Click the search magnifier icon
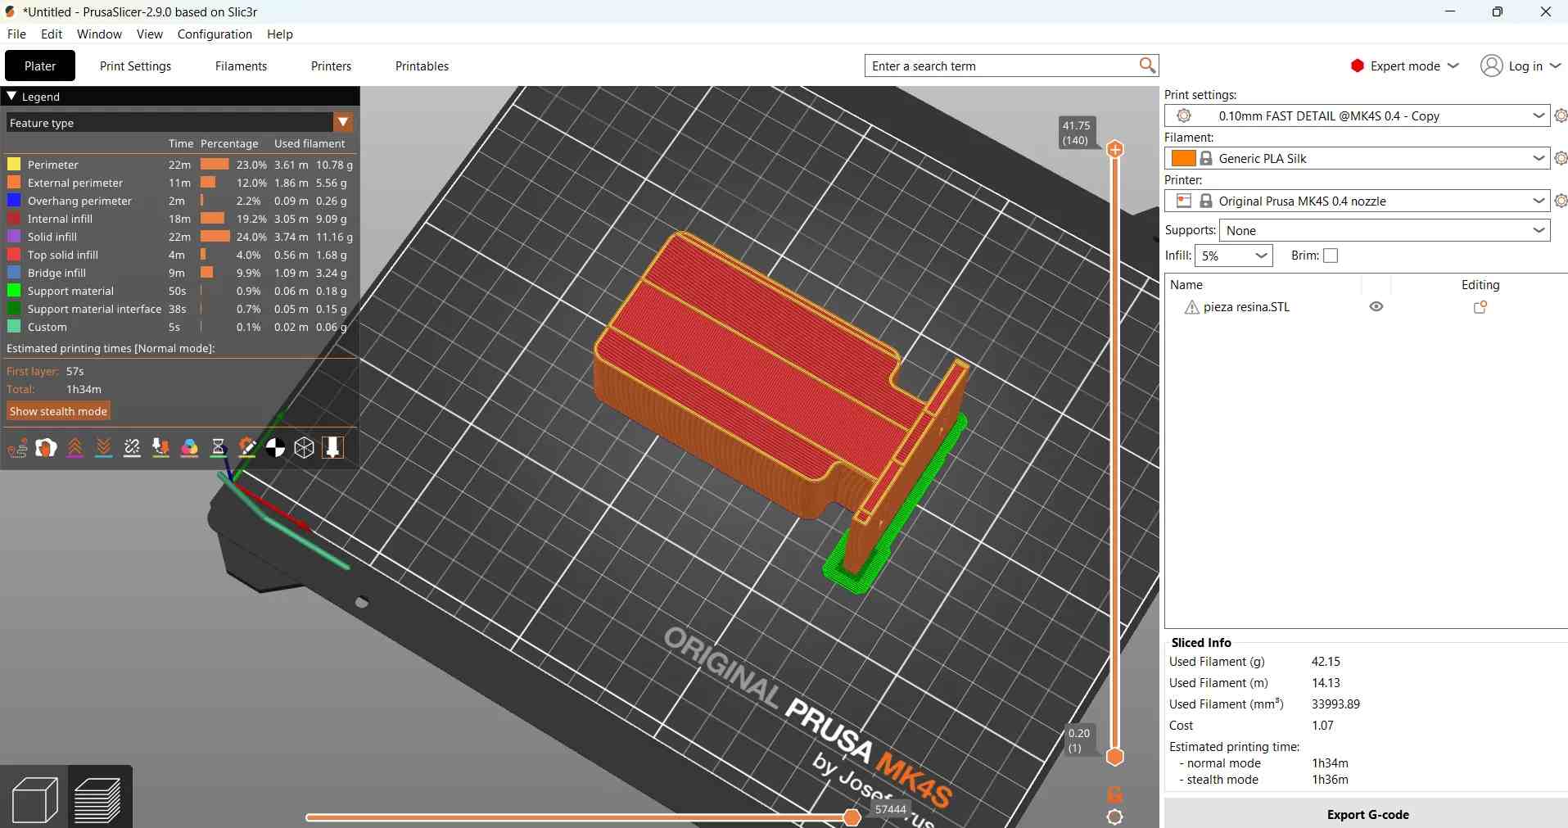 tap(1147, 66)
